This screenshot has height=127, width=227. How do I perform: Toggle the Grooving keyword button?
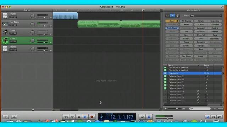click(x=201, y=42)
